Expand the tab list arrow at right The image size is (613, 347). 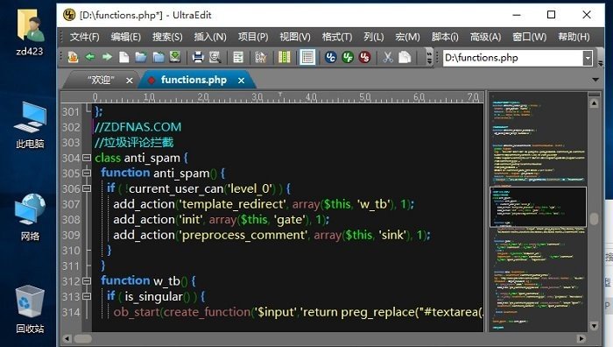(x=595, y=80)
